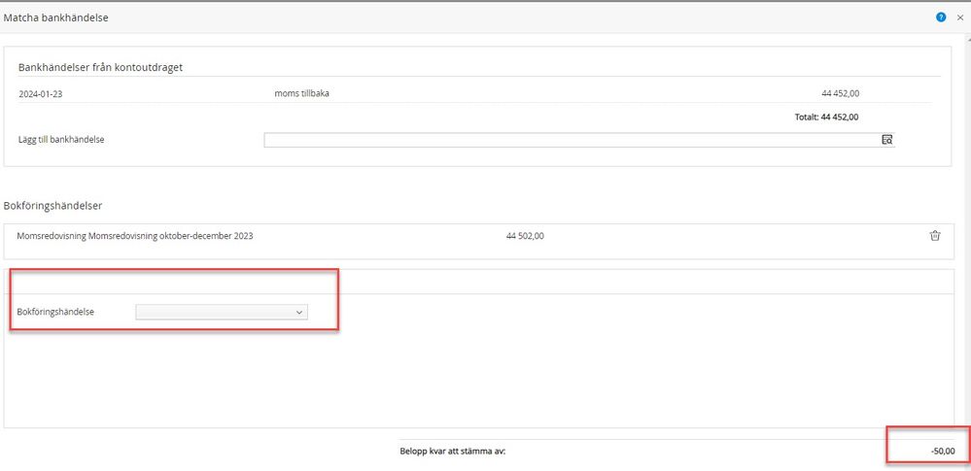Screen dimensions: 971x471
Task: Click the search icon in Lägg till bankhändelse field
Action: (x=886, y=140)
